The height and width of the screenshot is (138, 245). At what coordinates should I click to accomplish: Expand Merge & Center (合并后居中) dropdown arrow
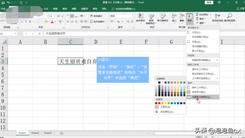(107, 21)
